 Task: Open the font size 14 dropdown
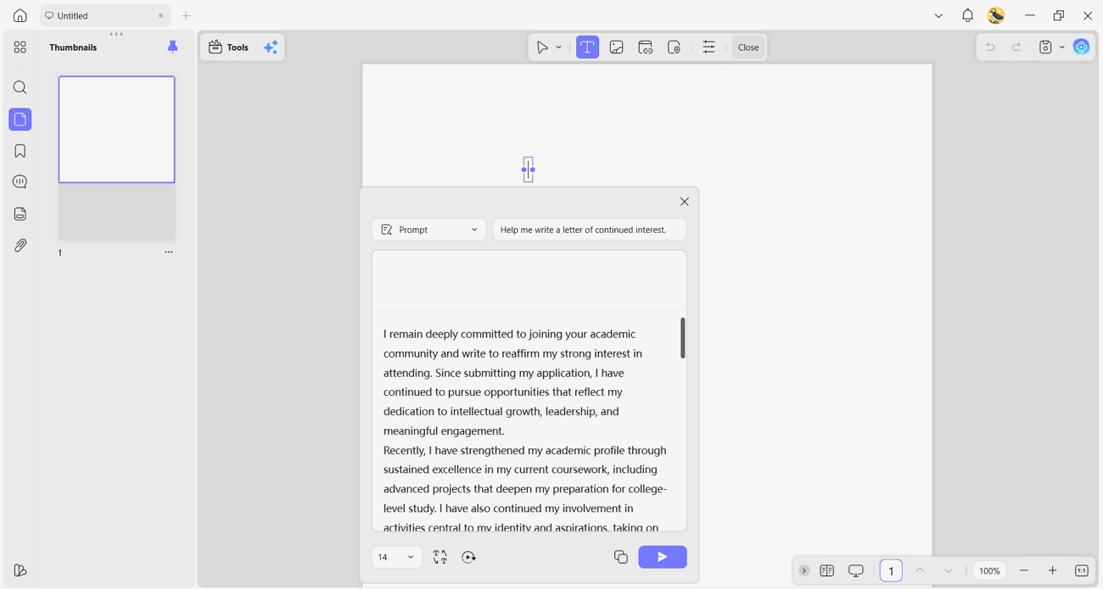(x=397, y=557)
